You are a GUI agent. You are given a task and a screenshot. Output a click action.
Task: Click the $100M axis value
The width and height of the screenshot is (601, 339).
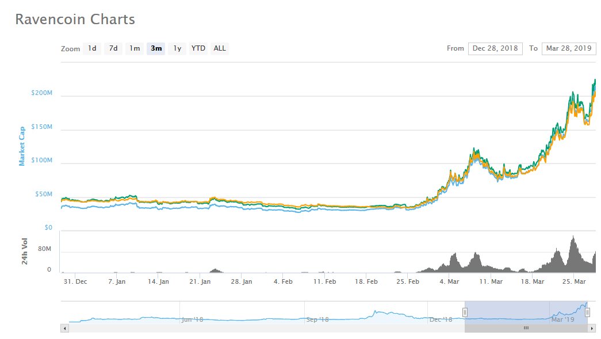42,161
